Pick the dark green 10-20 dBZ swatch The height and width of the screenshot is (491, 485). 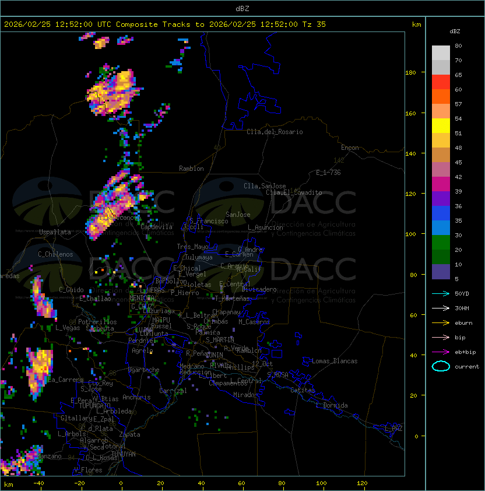(x=441, y=257)
